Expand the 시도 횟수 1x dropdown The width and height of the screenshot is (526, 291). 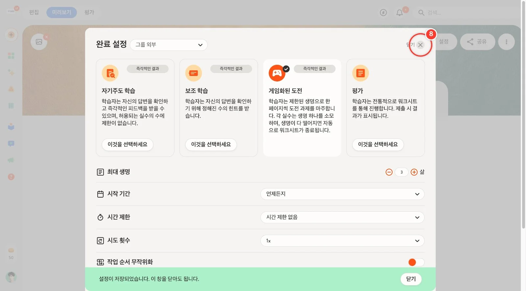[x=342, y=241]
